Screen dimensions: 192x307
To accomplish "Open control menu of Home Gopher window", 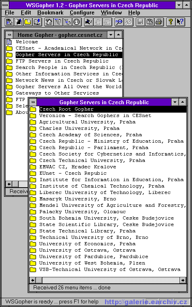I will click(x=9, y=35).
